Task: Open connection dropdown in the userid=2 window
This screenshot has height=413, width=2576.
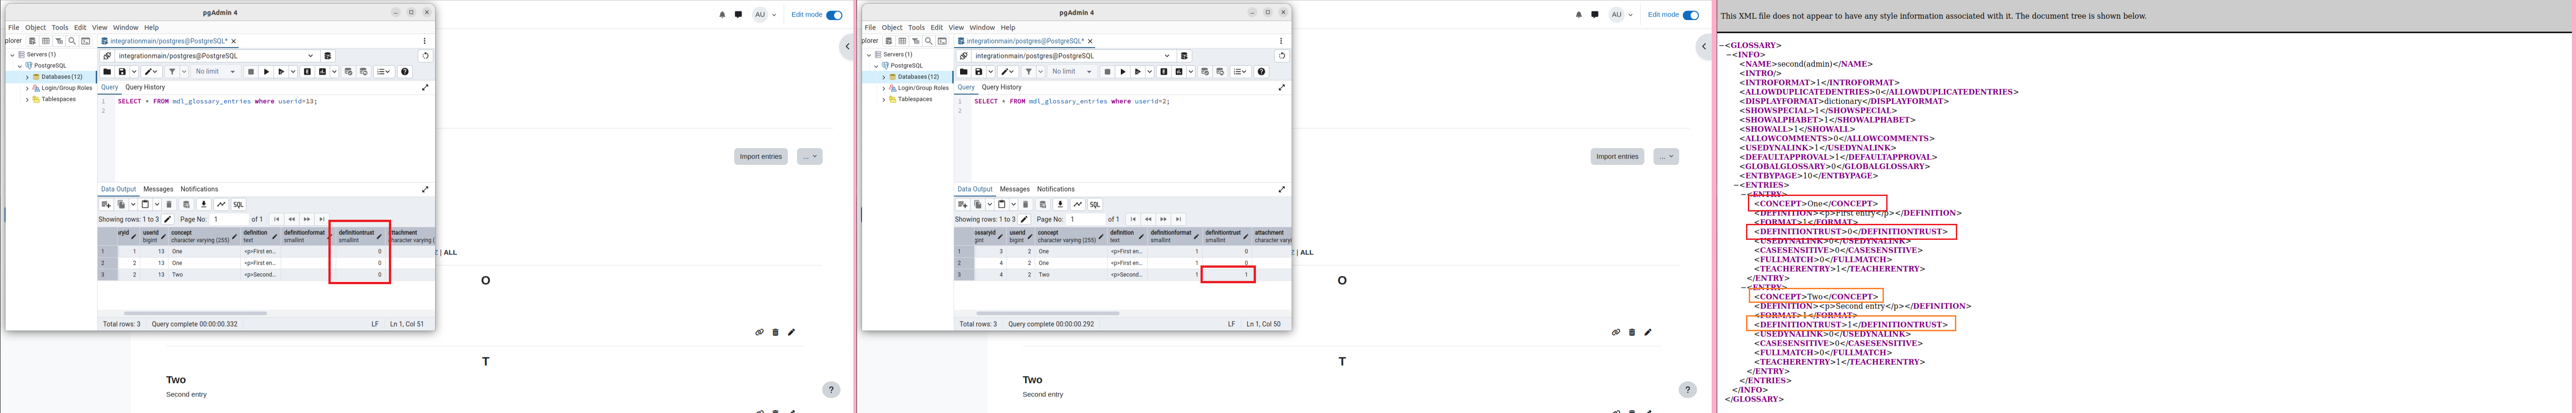Action: pos(1166,56)
